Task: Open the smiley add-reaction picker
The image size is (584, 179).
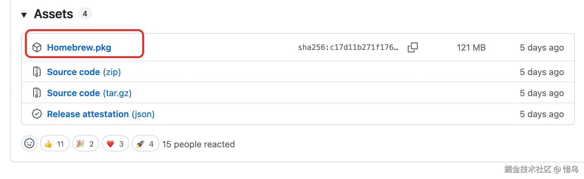Action: pos(29,144)
